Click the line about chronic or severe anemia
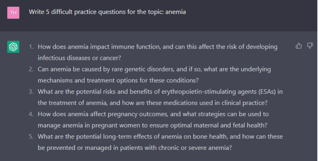The height and width of the screenshot is (161, 318). (135, 148)
